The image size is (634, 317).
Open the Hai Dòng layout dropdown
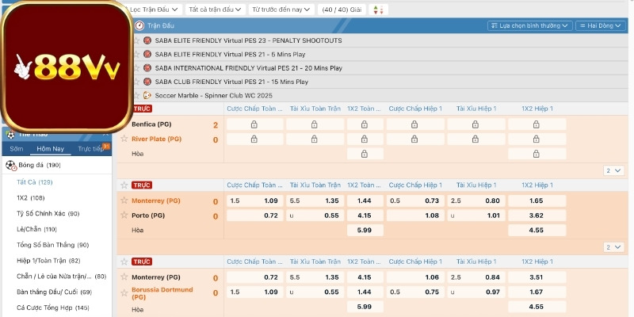[x=604, y=25]
